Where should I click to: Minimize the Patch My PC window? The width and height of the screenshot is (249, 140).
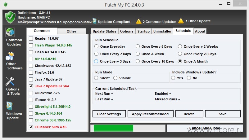point(220,4)
